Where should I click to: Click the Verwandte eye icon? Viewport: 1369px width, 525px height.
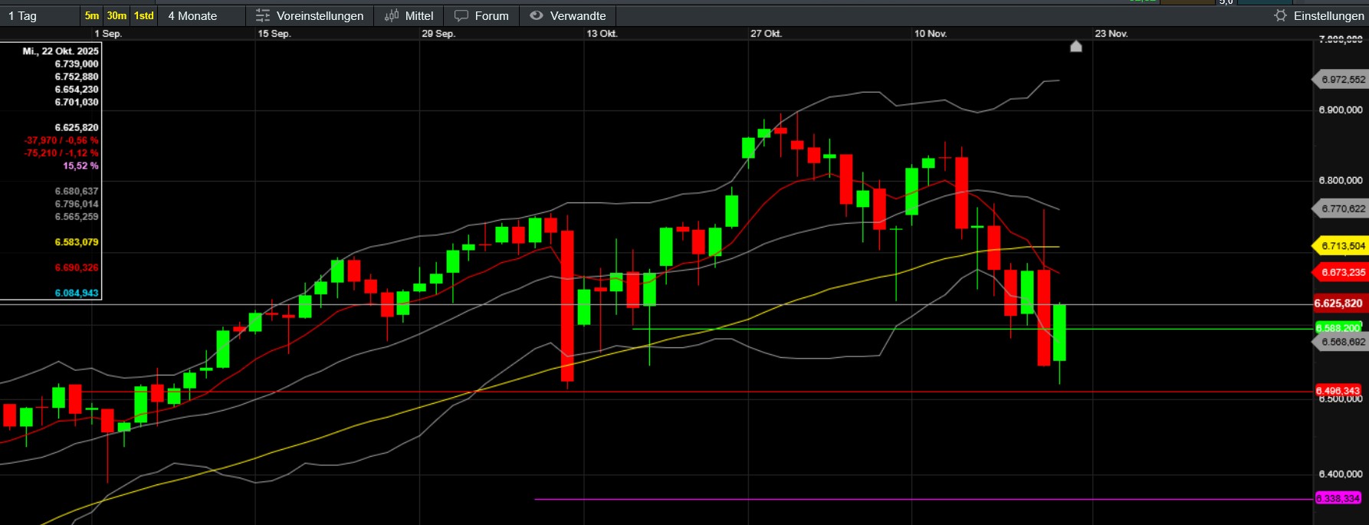point(537,16)
